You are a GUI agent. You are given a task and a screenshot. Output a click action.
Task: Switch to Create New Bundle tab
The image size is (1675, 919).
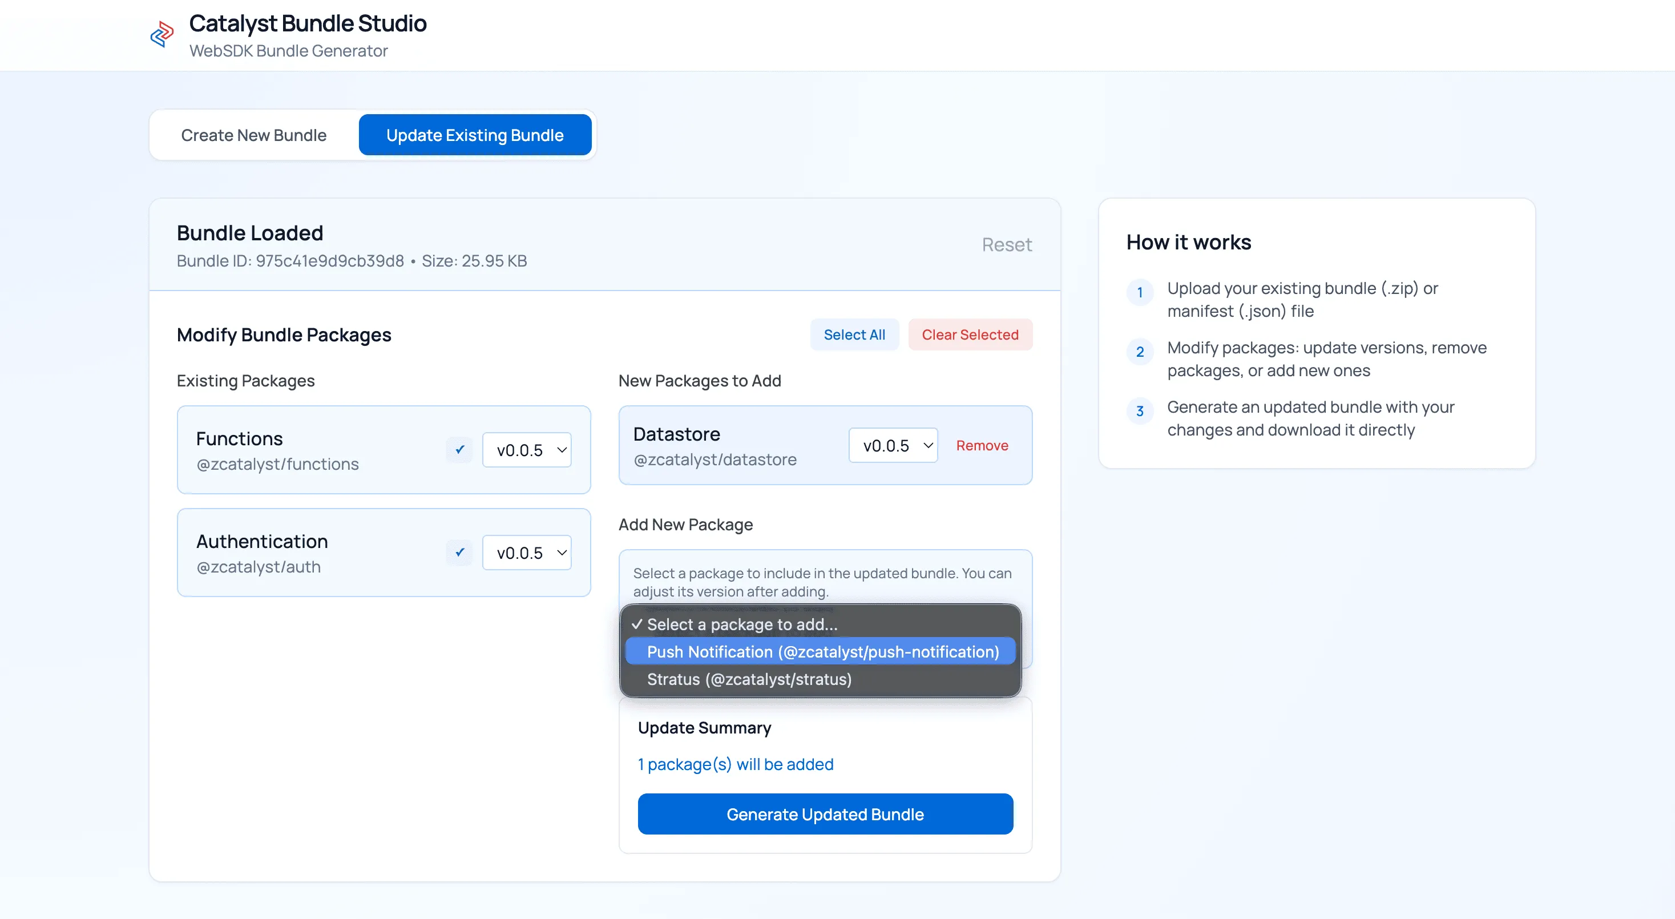click(253, 135)
